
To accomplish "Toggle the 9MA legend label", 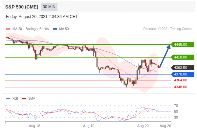I will coord(32,98).
